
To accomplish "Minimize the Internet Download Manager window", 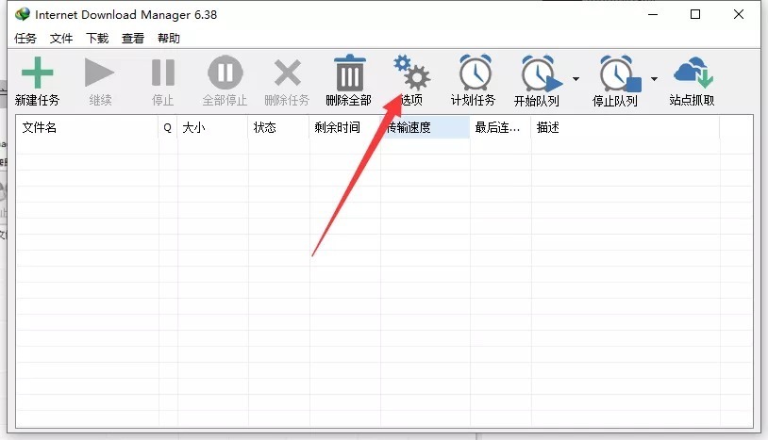I will (653, 14).
